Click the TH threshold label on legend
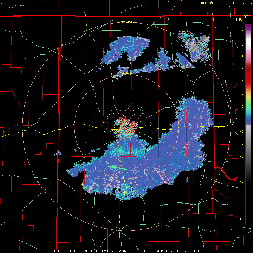 [x=241, y=219]
